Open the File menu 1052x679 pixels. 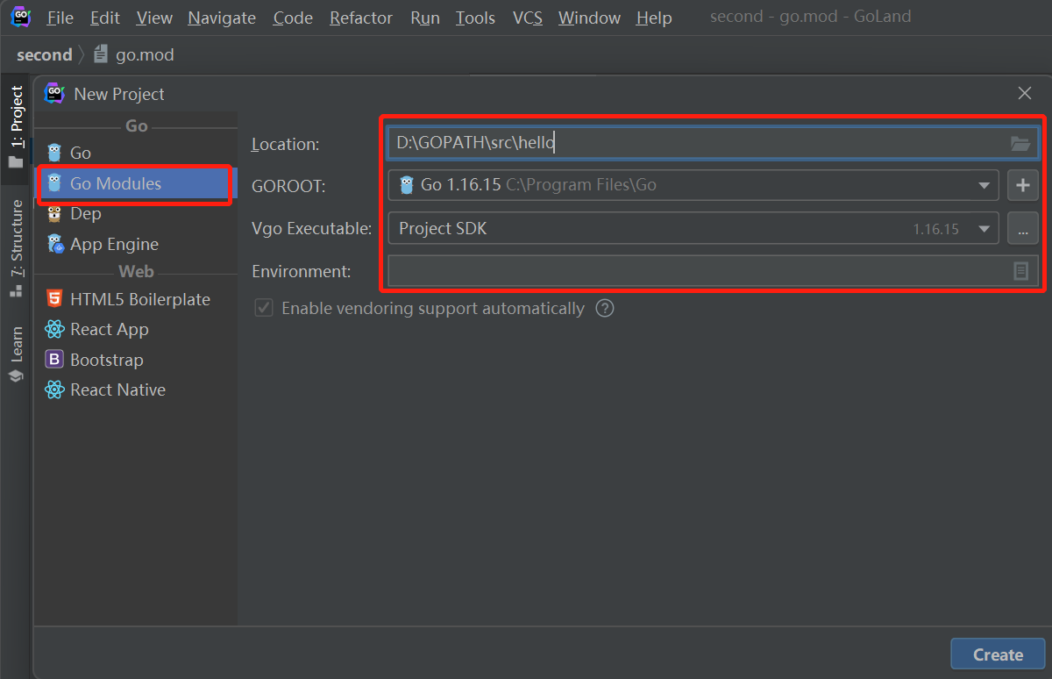pyautogui.click(x=60, y=18)
